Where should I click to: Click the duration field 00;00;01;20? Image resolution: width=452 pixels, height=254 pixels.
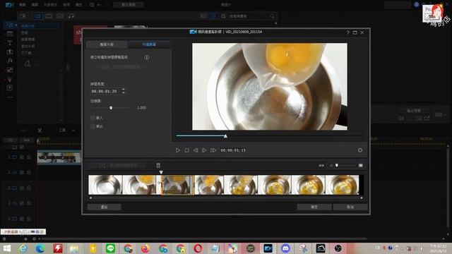point(105,91)
